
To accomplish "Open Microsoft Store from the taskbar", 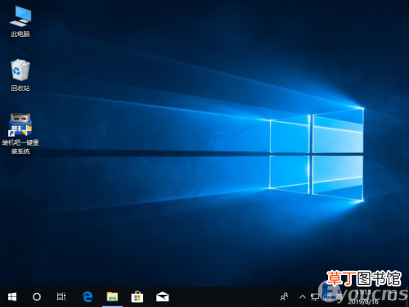I will (137, 296).
